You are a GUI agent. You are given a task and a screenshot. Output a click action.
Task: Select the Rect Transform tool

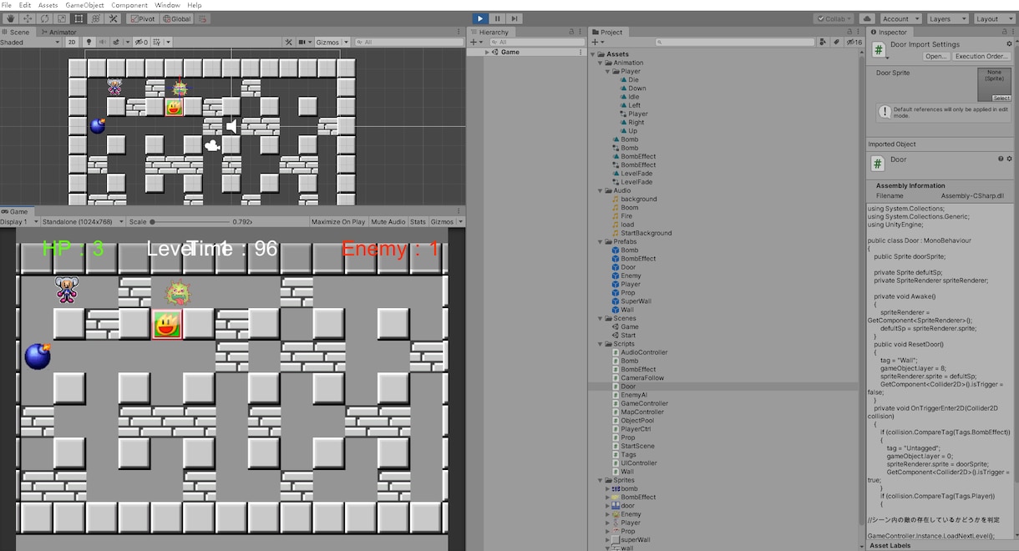pyautogui.click(x=79, y=18)
